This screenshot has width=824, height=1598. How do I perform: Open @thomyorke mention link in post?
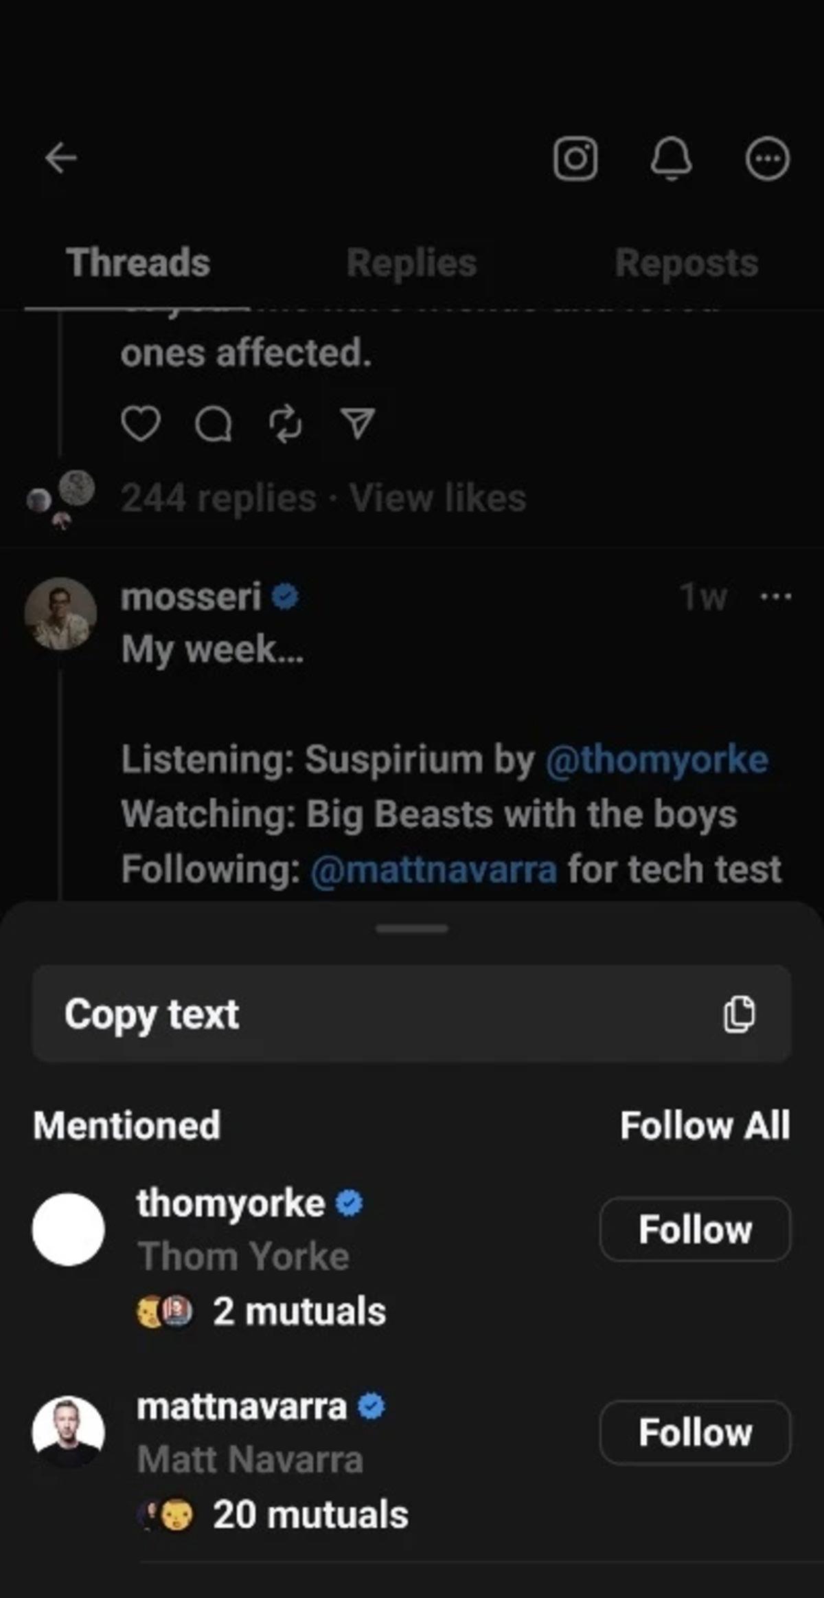click(656, 759)
